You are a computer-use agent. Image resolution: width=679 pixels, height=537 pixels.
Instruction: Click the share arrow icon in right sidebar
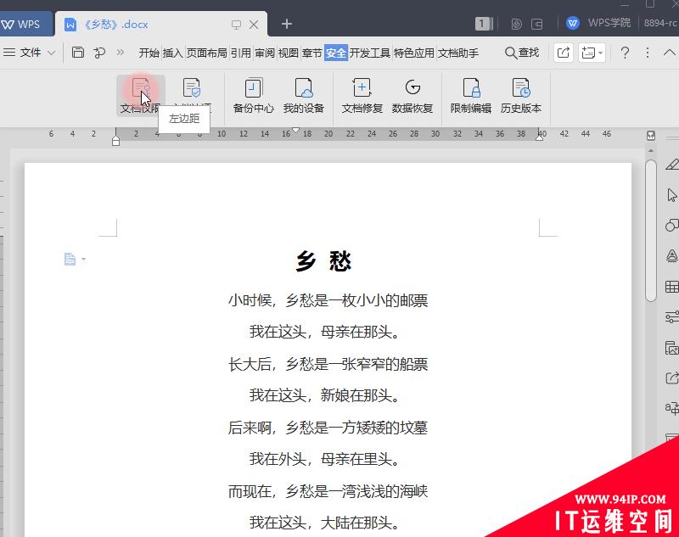[671, 378]
